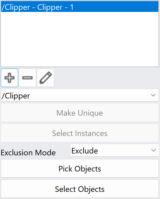Click the Pick Objects button
This screenshot has height=199, width=160.
(x=80, y=168)
